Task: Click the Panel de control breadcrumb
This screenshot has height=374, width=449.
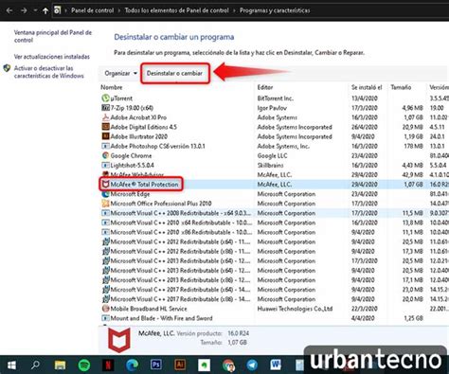Action: pos(92,10)
